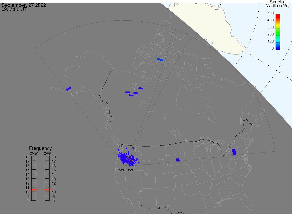Click the 200 value on color scale
Viewport: 292px width, 214px height.
[270, 34]
